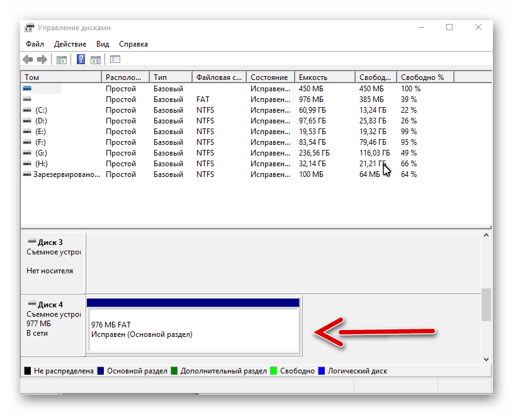Viewport: 513px width, 415px height.
Task: Open the Справка menu
Action: coord(133,44)
